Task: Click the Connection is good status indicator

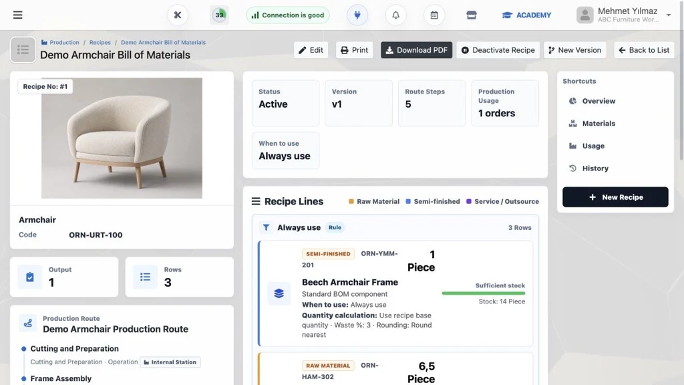Action: point(288,15)
